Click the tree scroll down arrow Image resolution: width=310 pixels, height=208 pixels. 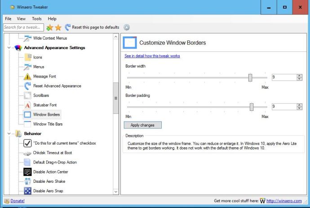tap(116, 192)
